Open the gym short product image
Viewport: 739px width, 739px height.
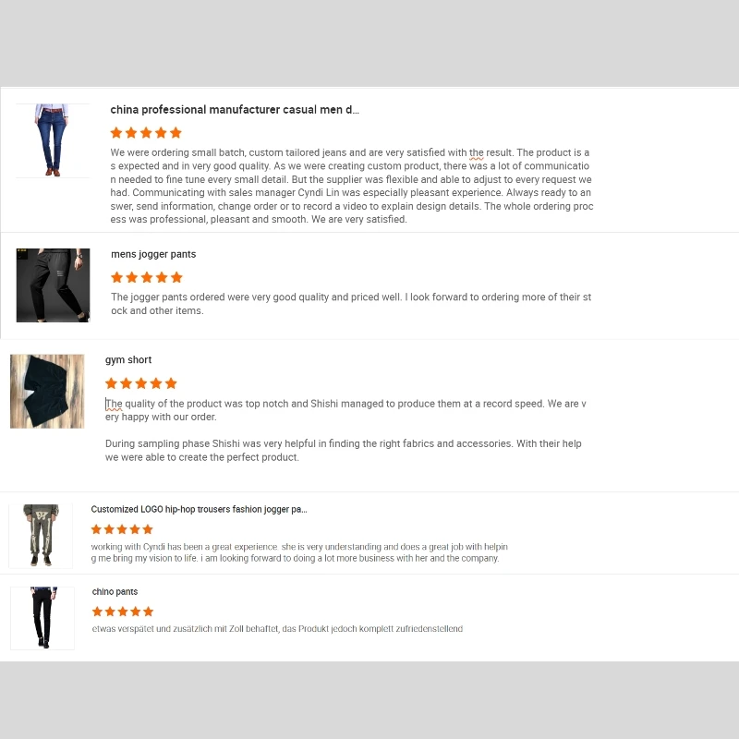pos(47,391)
